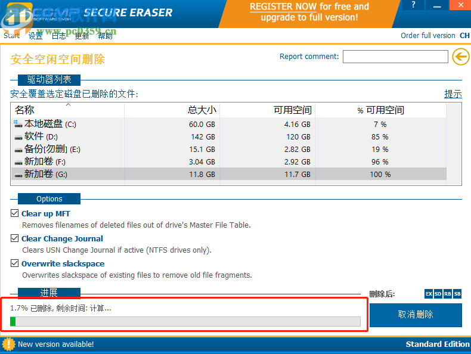The image size is (471, 354).
Task: Click the 取消删除 button
Action: [416, 315]
